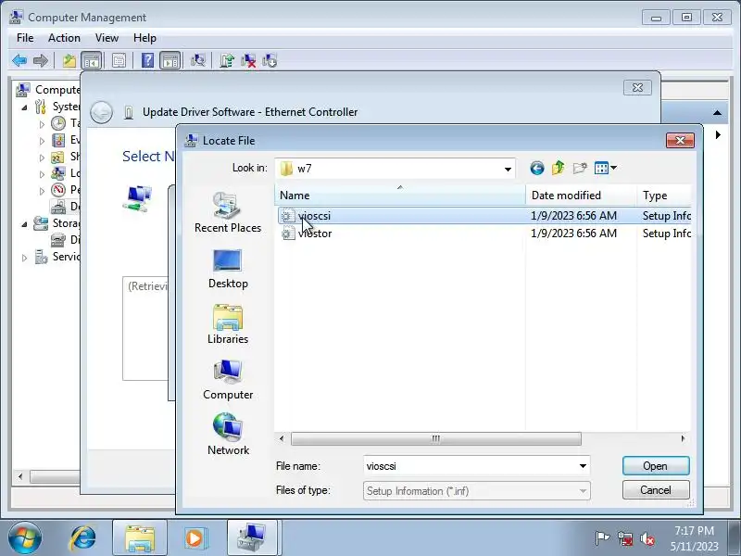The image size is (741, 556).
Task: Open Help via the question mark icon
Action: [147, 60]
